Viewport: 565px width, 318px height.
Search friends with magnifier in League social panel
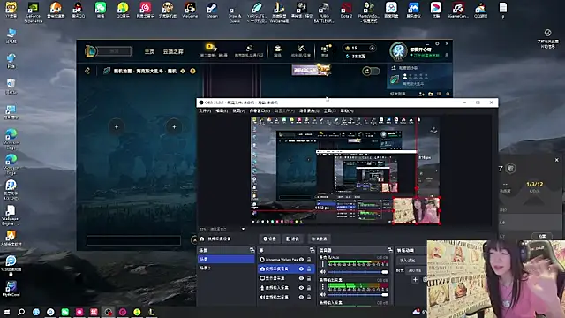(x=448, y=94)
